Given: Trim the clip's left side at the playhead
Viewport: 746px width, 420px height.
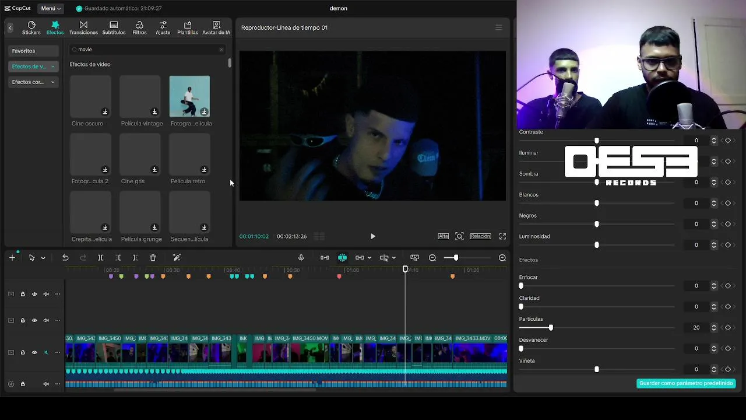Looking at the screenshot, I should point(118,258).
